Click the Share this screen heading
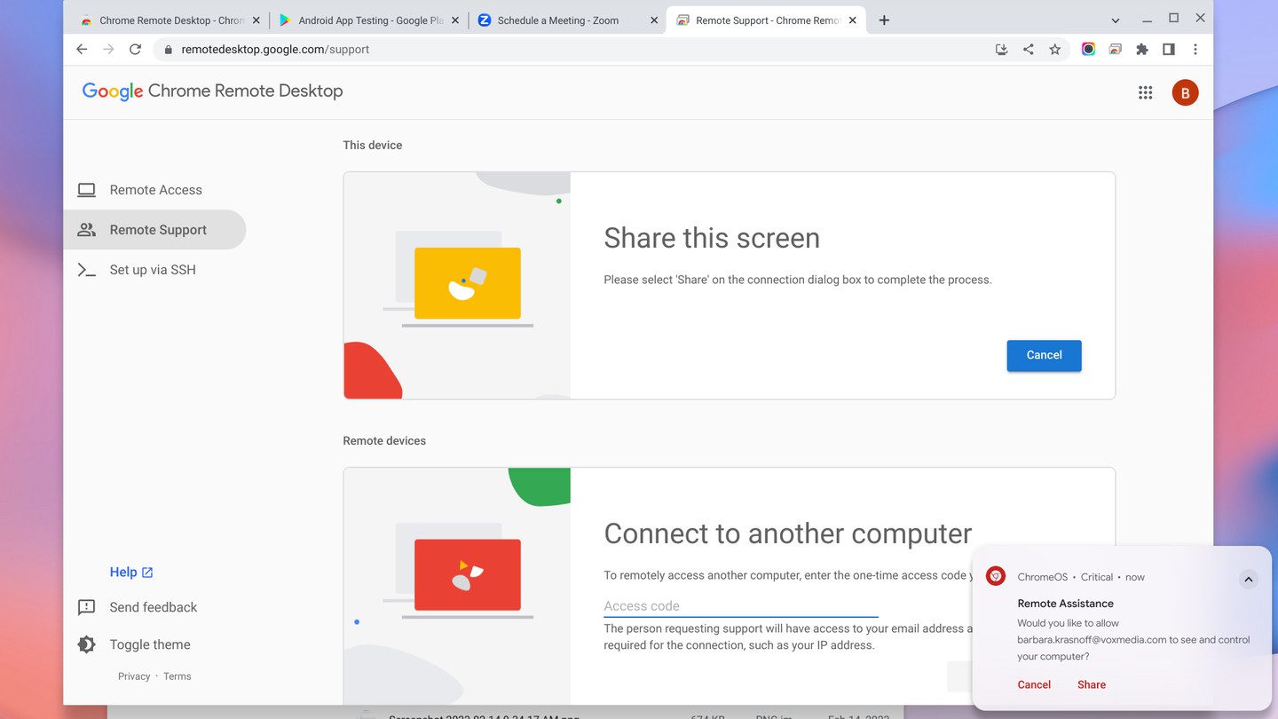Screen dimensions: 1278x719 point(712,238)
